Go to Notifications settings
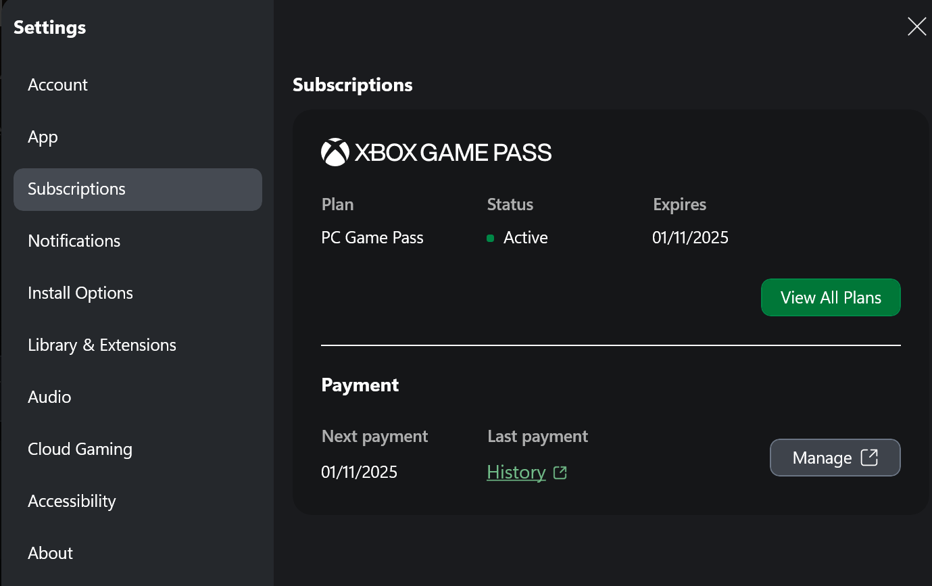The height and width of the screenshot is (586, 932). point(74,241)
